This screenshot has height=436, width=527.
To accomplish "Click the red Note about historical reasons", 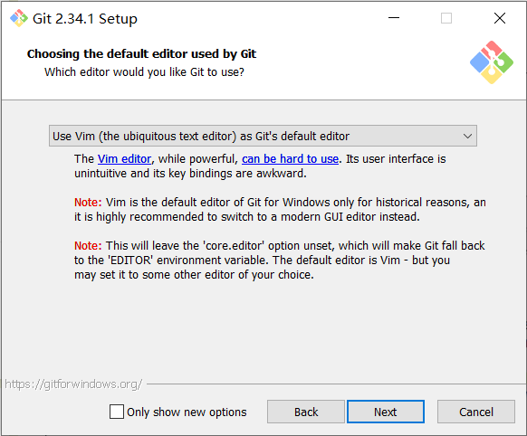I will coord(88,203).
